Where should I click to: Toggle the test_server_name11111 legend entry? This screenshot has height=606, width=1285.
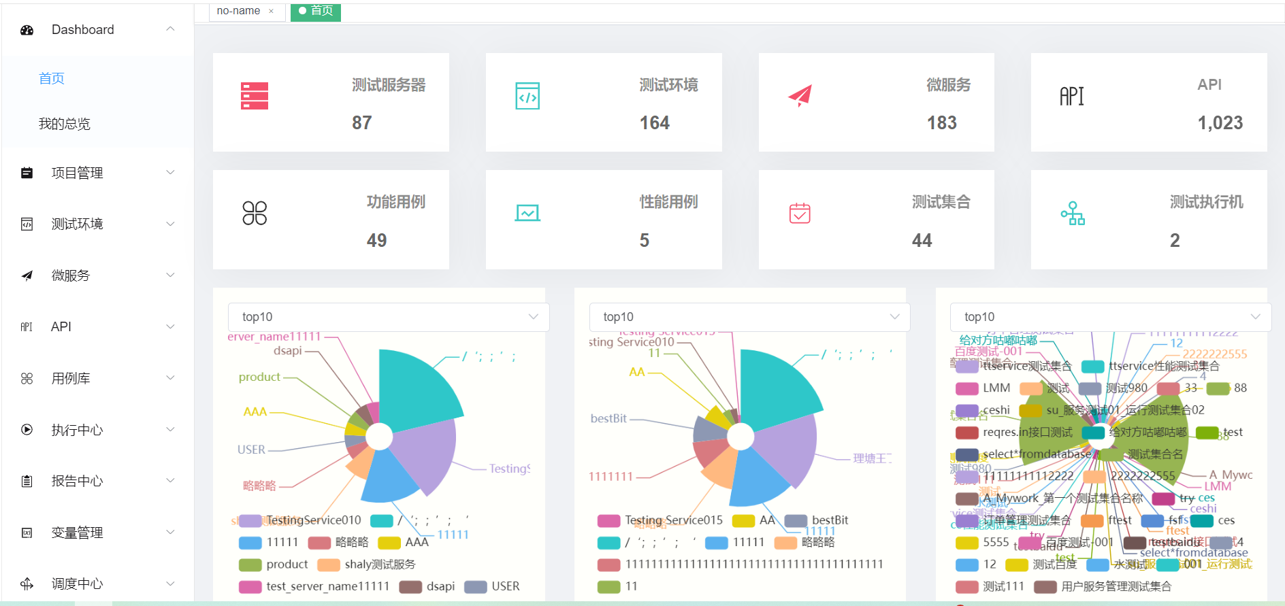click(x=314, y=586)
